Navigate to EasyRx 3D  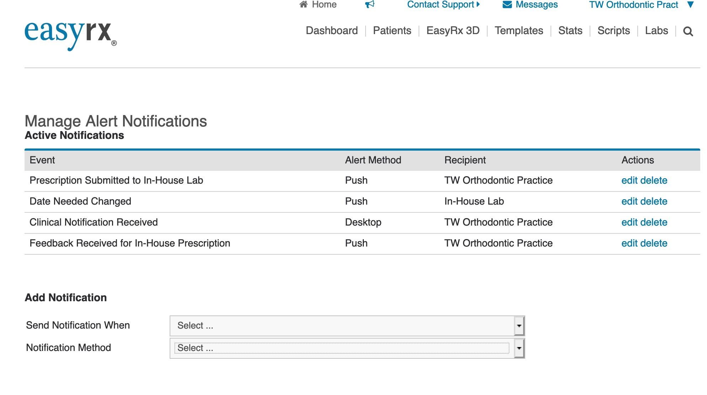453,31
